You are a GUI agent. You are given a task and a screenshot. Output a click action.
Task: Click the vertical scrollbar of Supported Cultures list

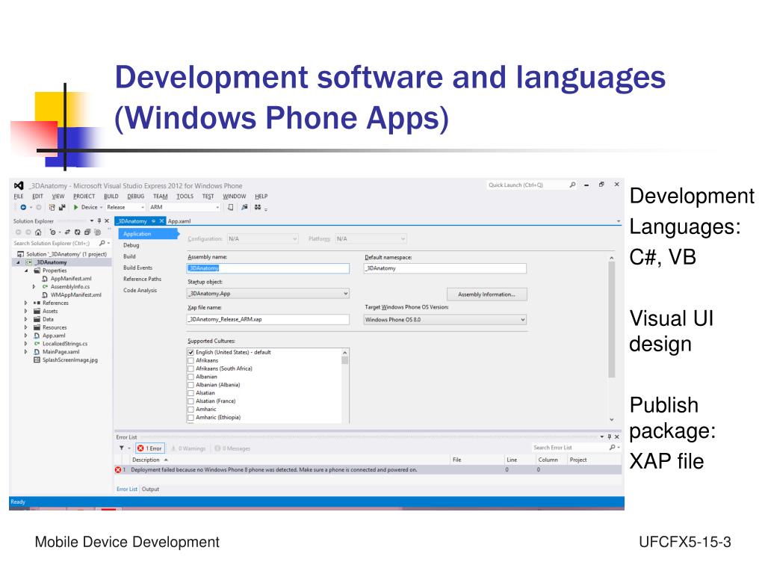tap(345, 386)
